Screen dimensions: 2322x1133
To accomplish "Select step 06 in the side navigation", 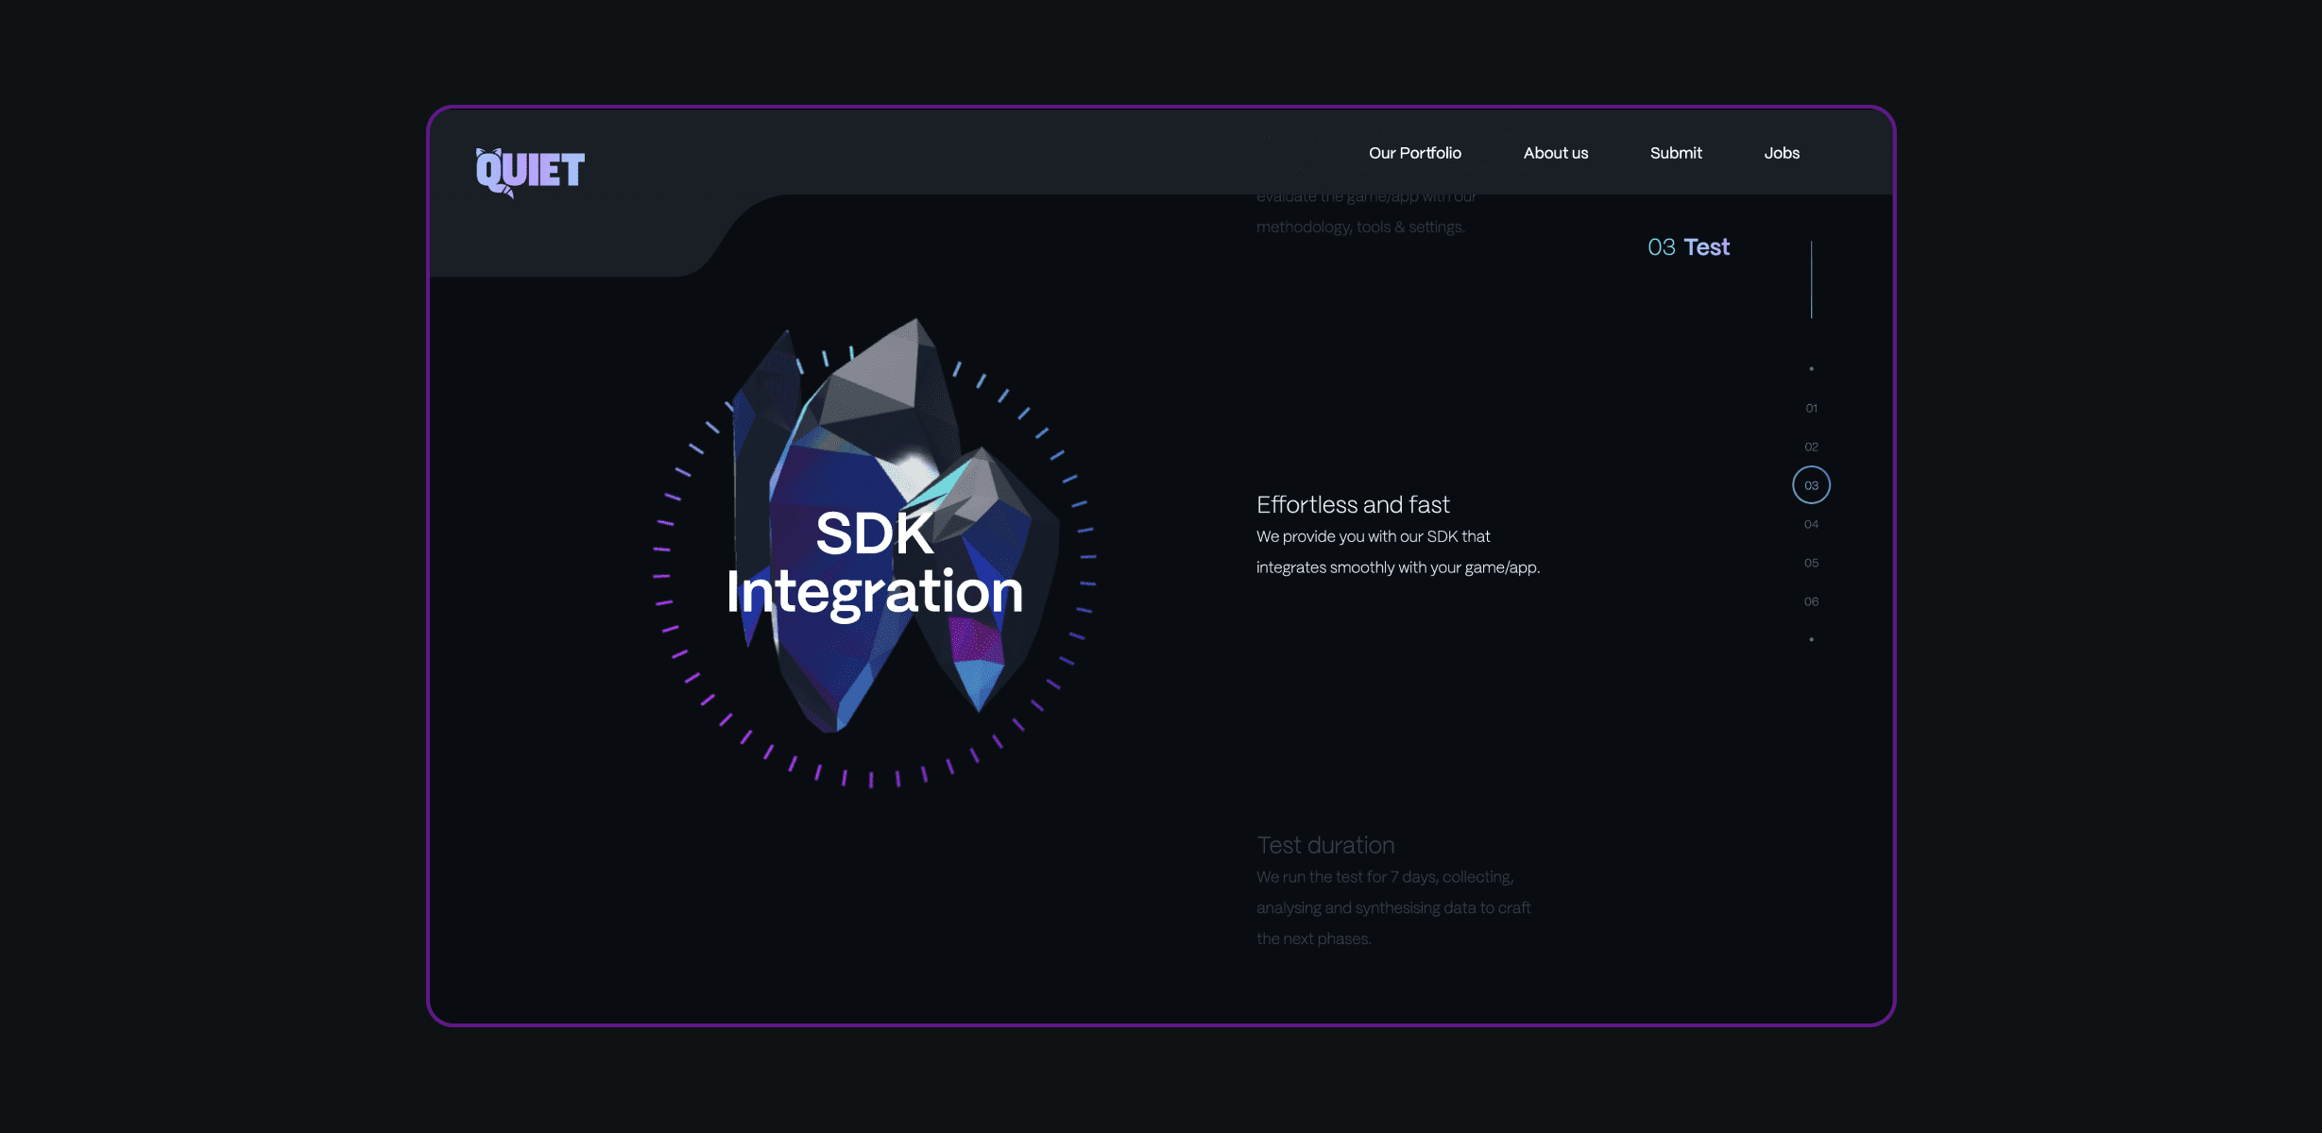I will [1811, 601].
